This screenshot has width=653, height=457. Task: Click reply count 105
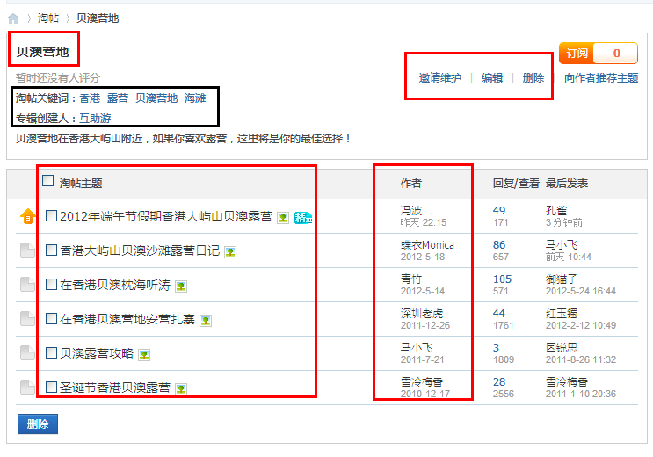(x=502, y=279)
